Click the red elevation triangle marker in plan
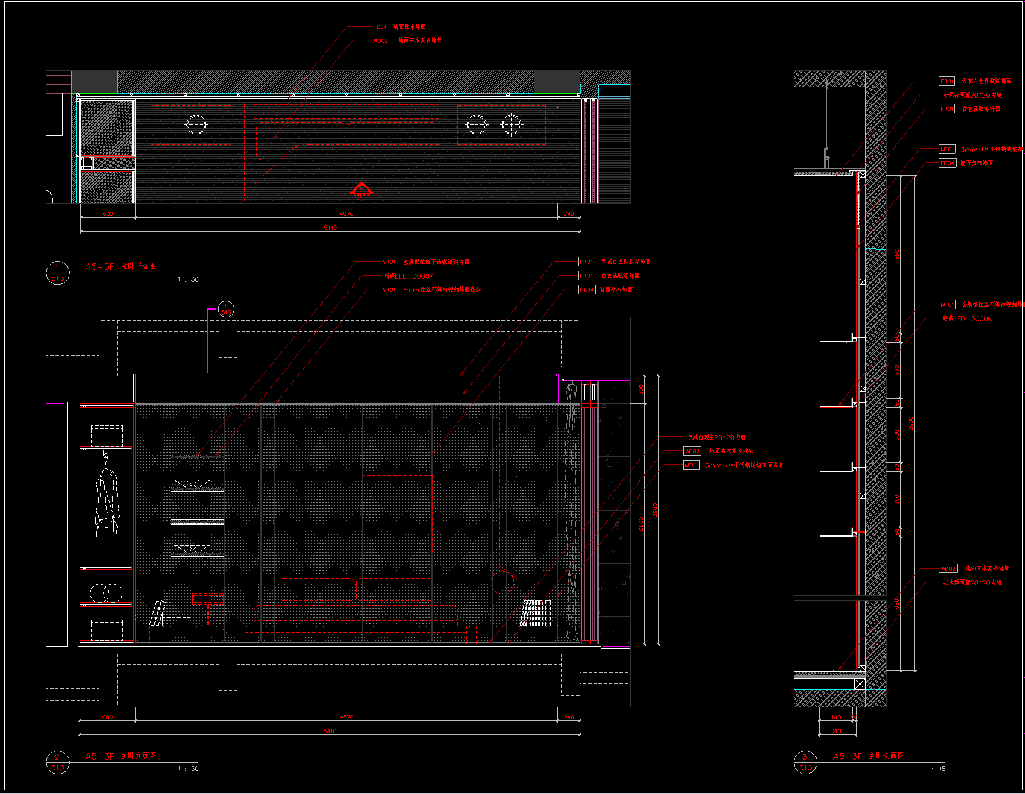The image size is (1025, 794). pos(361,192)
